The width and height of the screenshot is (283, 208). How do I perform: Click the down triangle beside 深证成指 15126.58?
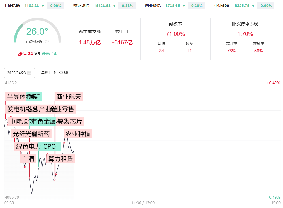click(114, 6)
